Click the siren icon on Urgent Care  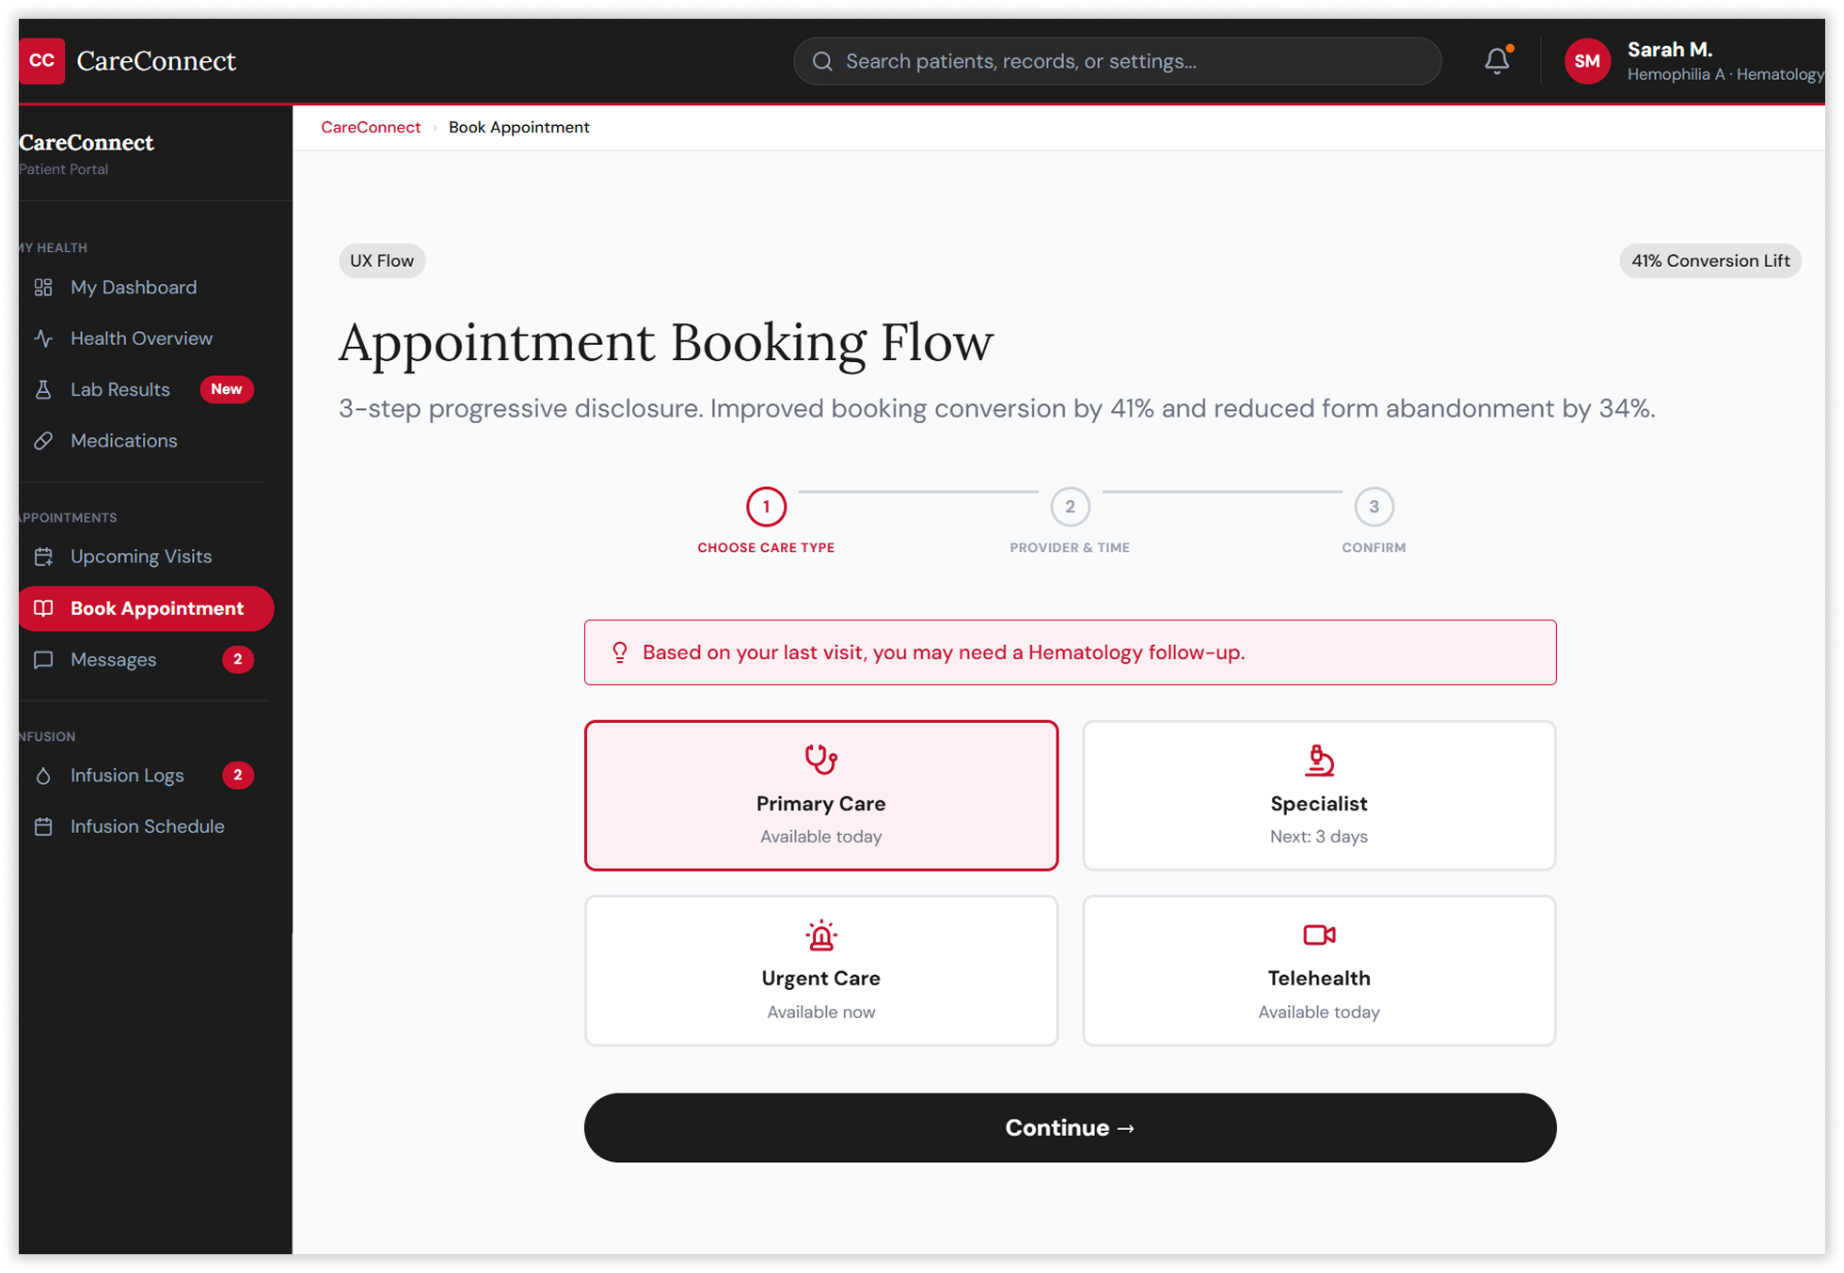[x=820, y=935]
